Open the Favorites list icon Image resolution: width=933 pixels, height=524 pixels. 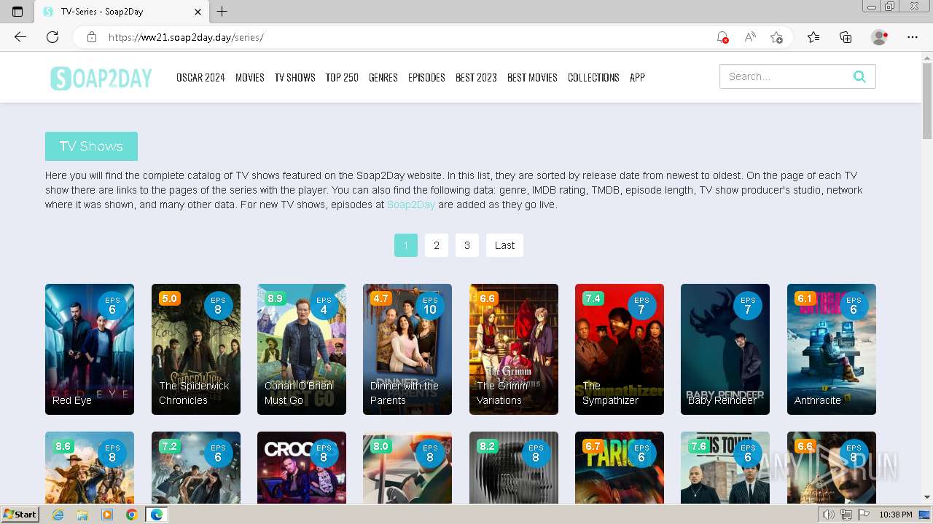click(813, 37)
